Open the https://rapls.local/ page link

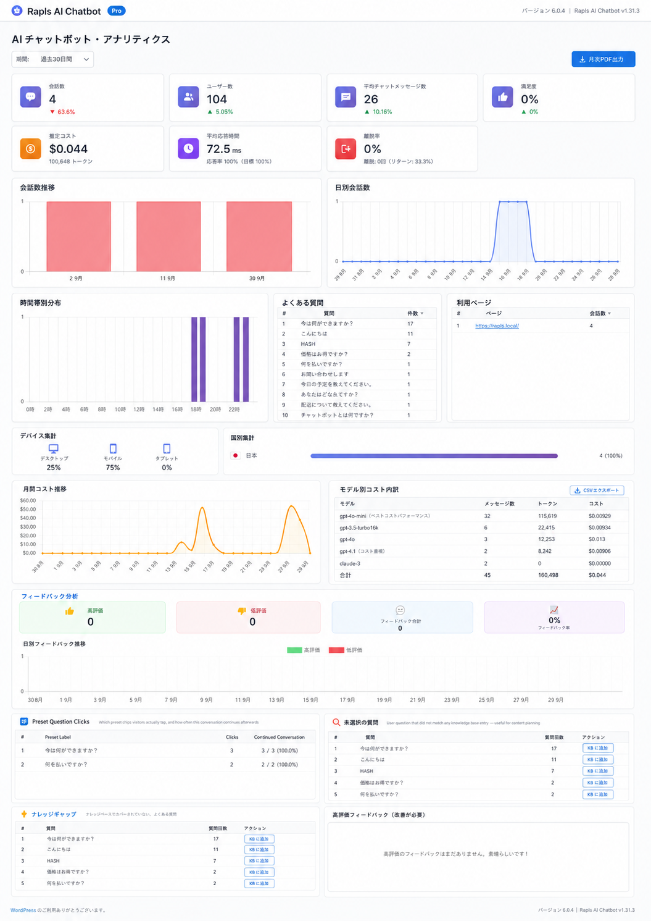point(497,326)
